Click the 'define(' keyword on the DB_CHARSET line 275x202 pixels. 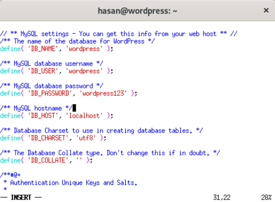coord(12,138)
